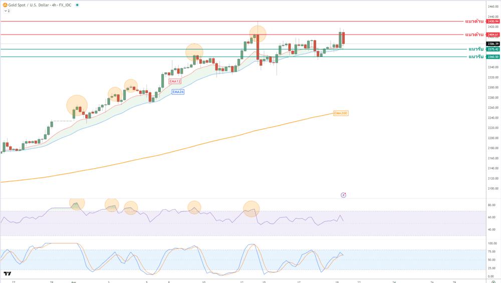Click the TradingView logo at bottom left

pyautogui.click(x=8, y=273)
